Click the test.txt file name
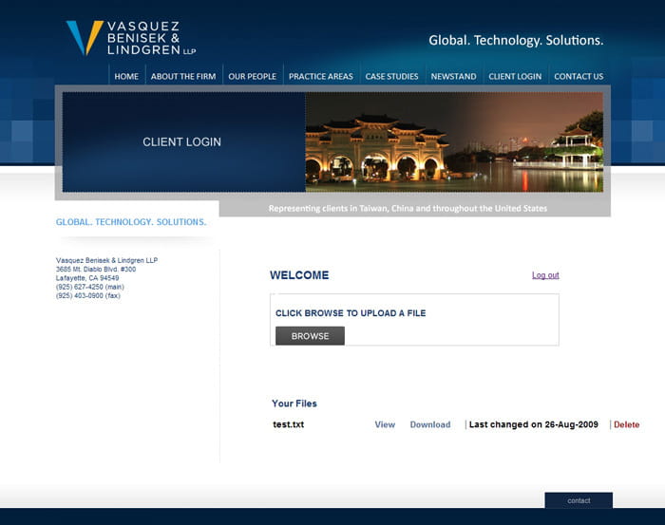665x525 pixels. pos(289,424)
